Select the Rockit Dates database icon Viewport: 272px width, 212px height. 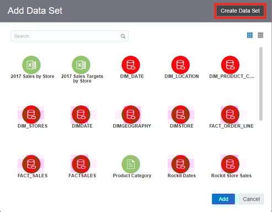180,164
